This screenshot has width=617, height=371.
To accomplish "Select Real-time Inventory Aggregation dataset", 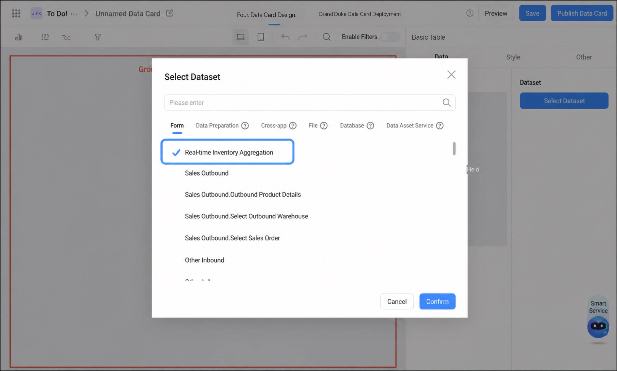I will pos(228,152).
